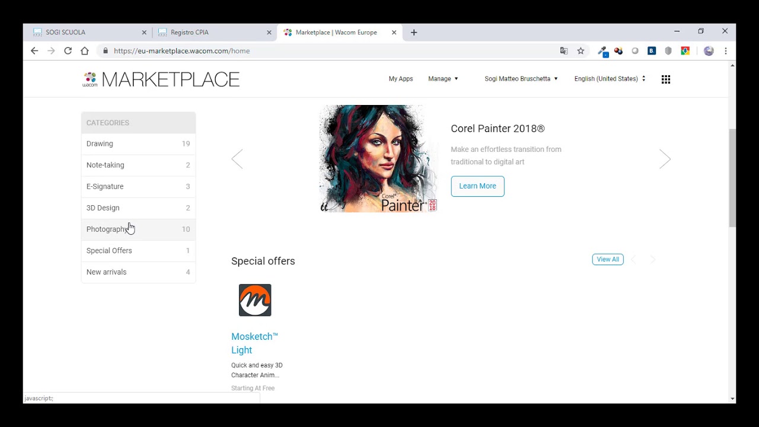Choose the Photography category

point(138,229)
